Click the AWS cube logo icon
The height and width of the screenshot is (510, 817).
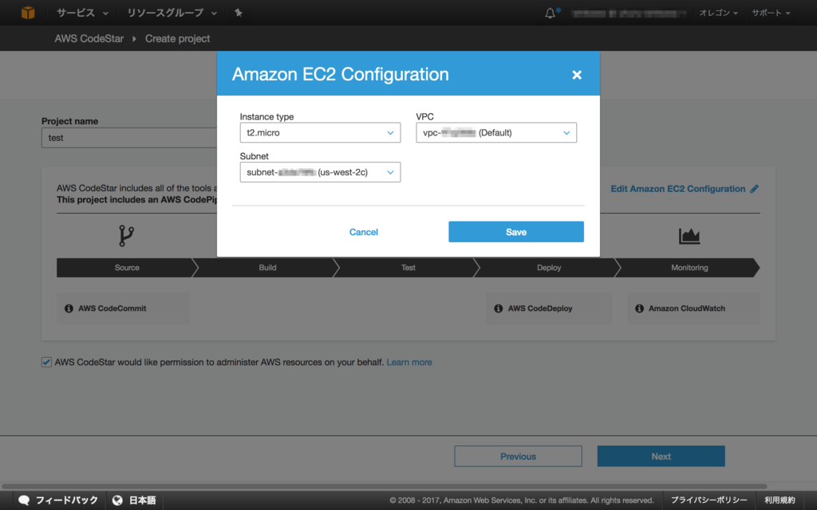click(28, 13)
